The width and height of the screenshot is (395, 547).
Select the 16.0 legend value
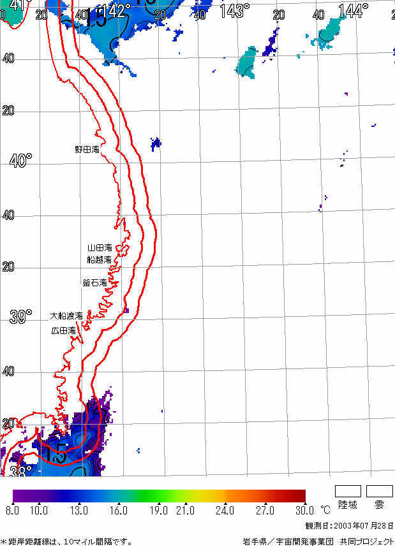point(119,511)
